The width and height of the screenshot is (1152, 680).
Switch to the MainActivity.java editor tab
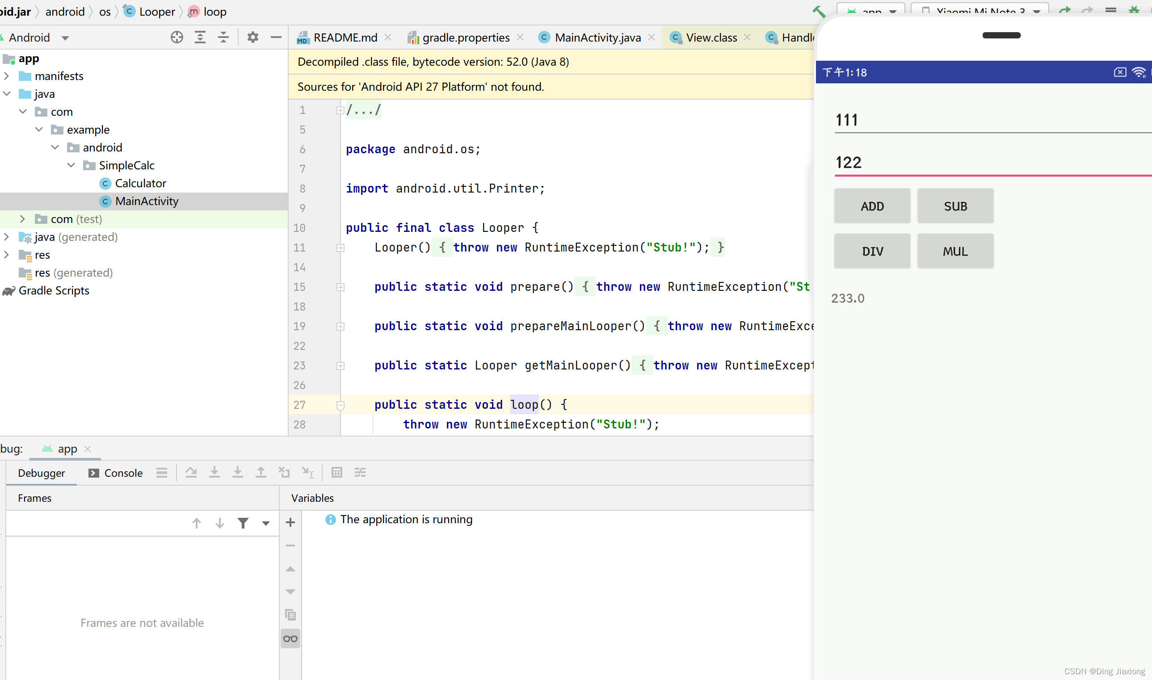[597, 38]
